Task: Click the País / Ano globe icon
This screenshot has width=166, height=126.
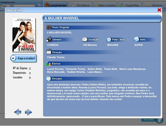Action: point(109,39)
